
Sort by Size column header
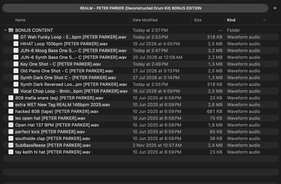pyautogui.click(x=198, y=20)
